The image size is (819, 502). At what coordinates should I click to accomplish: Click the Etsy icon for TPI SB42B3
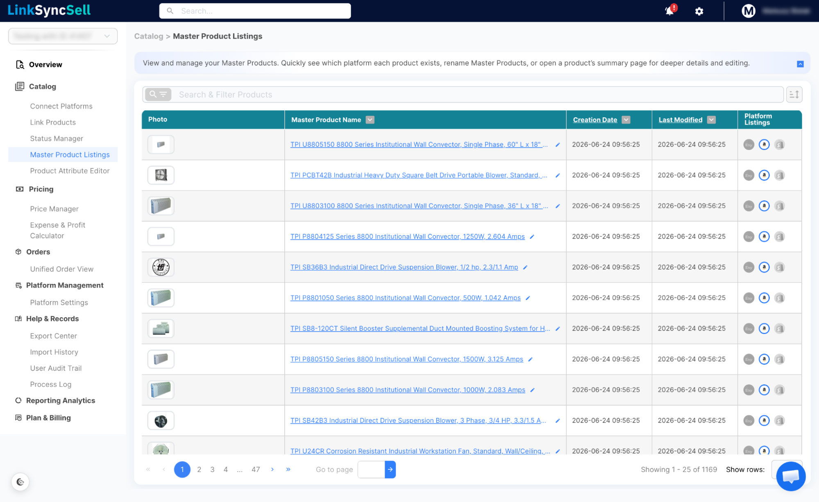coord(749,420)
